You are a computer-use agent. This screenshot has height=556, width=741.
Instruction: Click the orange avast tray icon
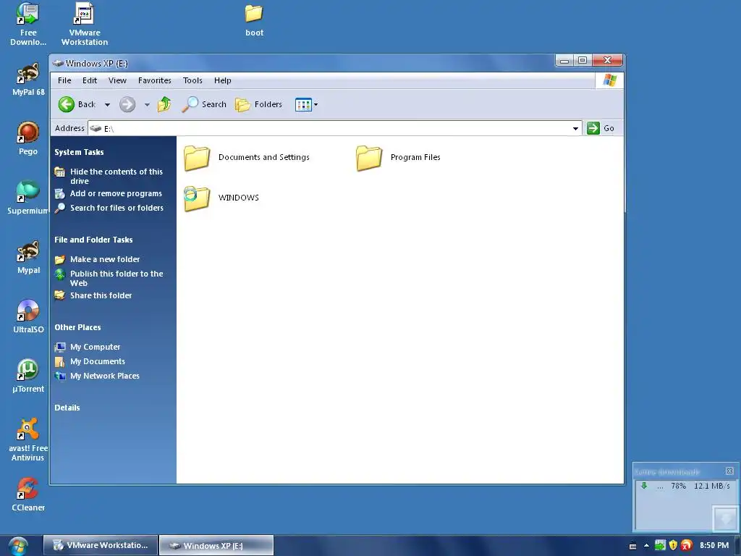point(687,545)
